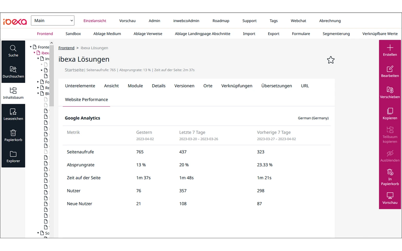
Task: Open the Papierkorb
Action: click(x=13, y=136)
